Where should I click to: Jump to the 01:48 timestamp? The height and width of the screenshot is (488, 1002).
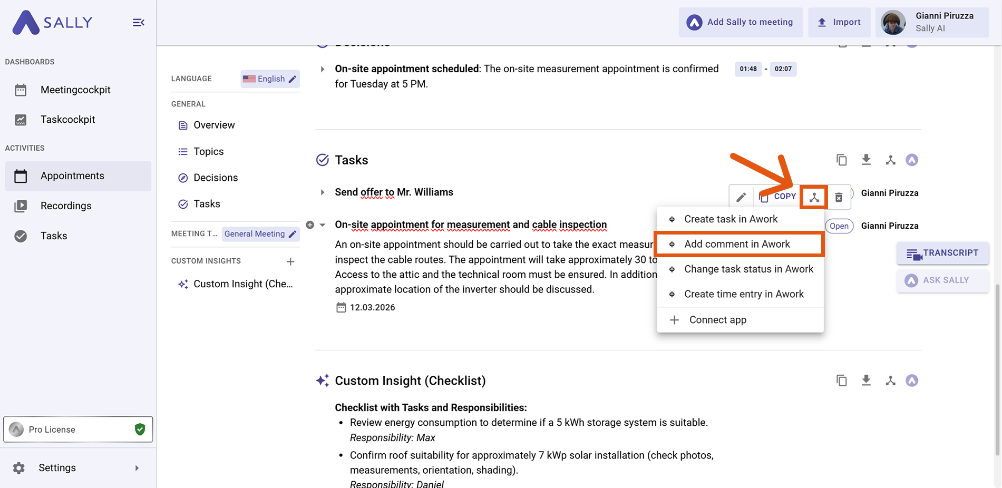click(x=748, y=69)
